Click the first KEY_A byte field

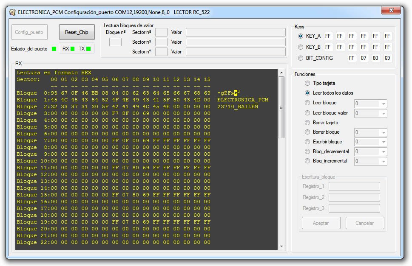click(x=328, y=36)
